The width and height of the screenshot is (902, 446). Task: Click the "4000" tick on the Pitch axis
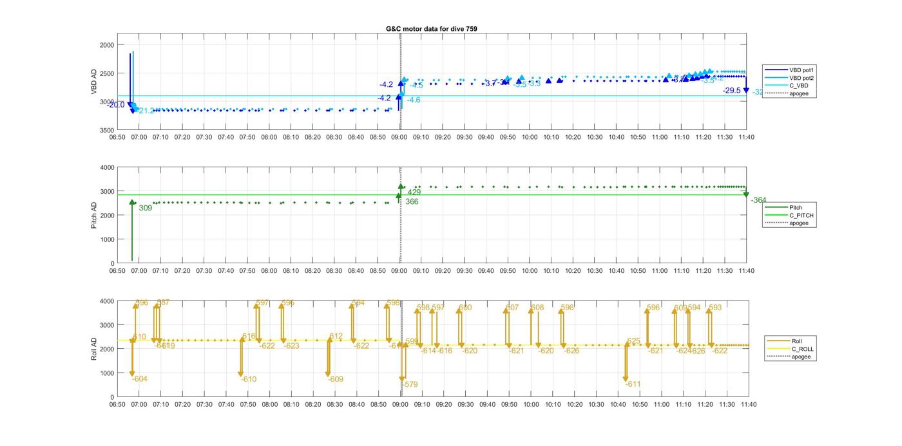click(x=107, y=168)
